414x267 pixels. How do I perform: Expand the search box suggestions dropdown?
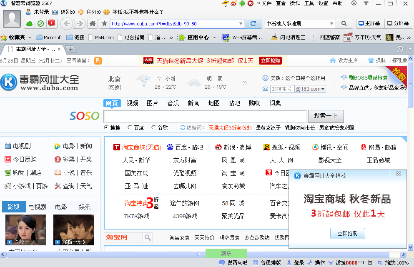[x=331, y=24]
